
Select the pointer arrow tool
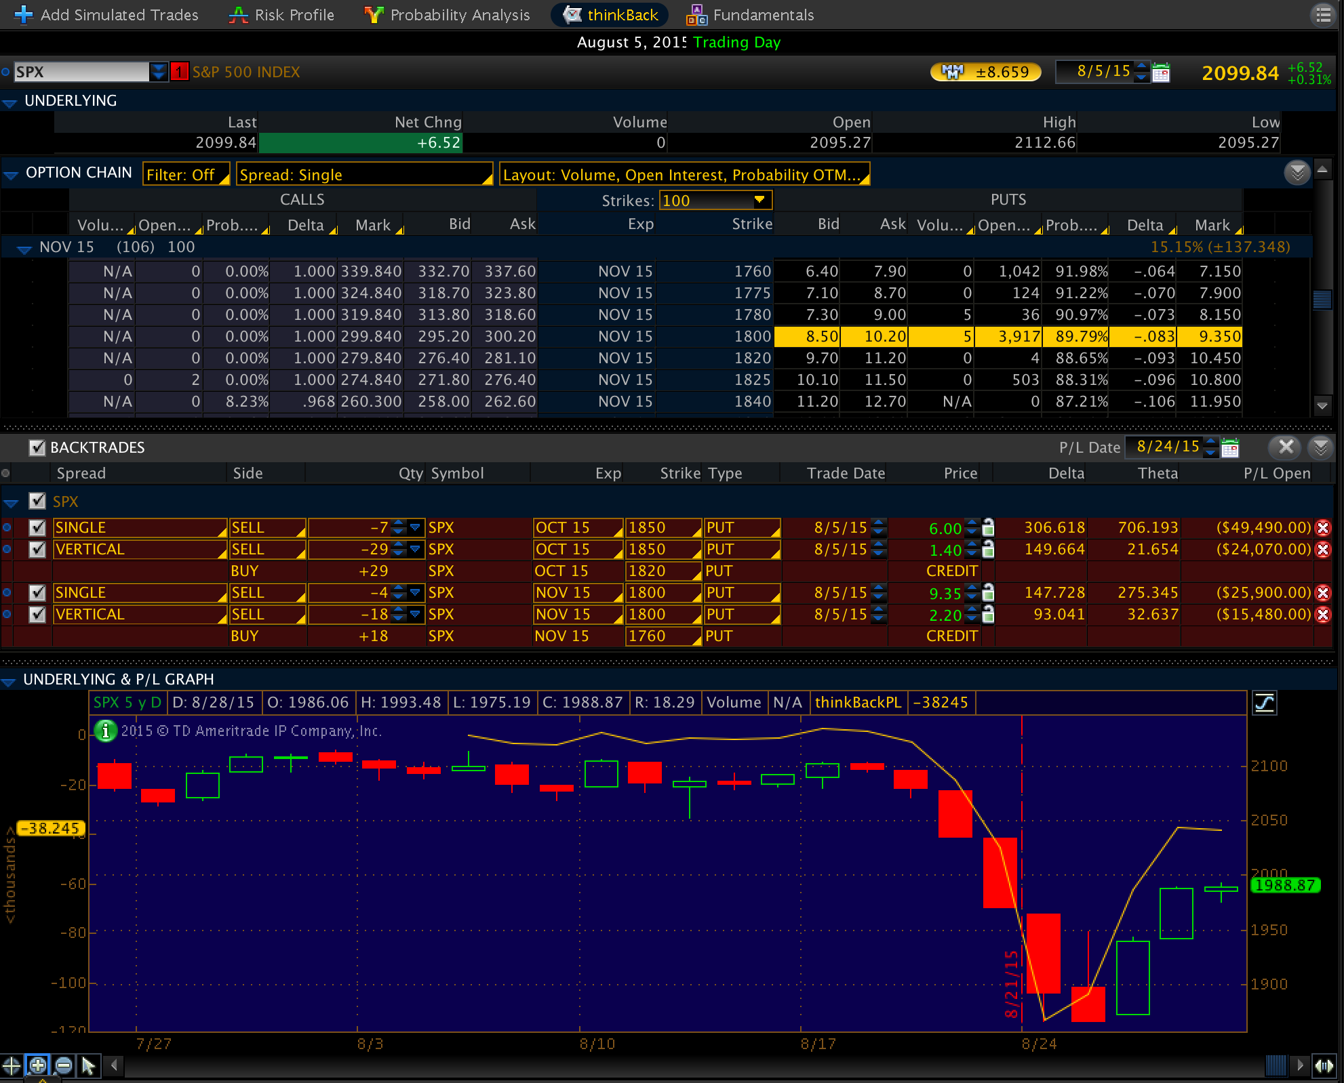(x=88, y=1065)
